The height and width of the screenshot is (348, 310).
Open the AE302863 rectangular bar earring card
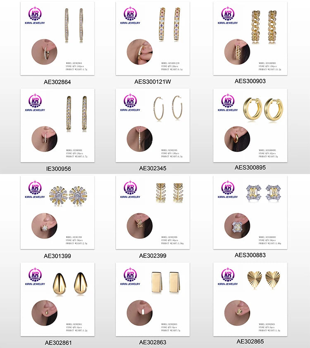[153, 300]
